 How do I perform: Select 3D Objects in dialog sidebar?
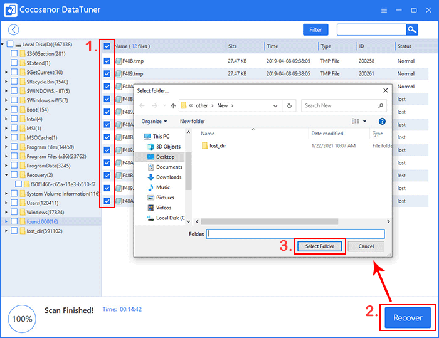pyautogui.click(x=164, y=147)
